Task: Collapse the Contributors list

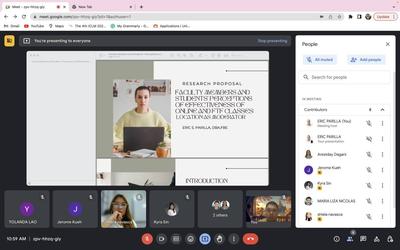Action: coord(382,110)
